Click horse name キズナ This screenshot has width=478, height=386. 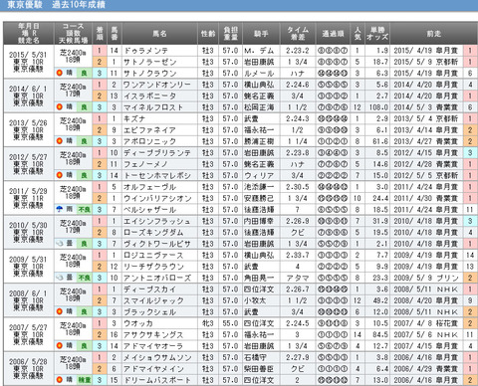coord(134,118)
